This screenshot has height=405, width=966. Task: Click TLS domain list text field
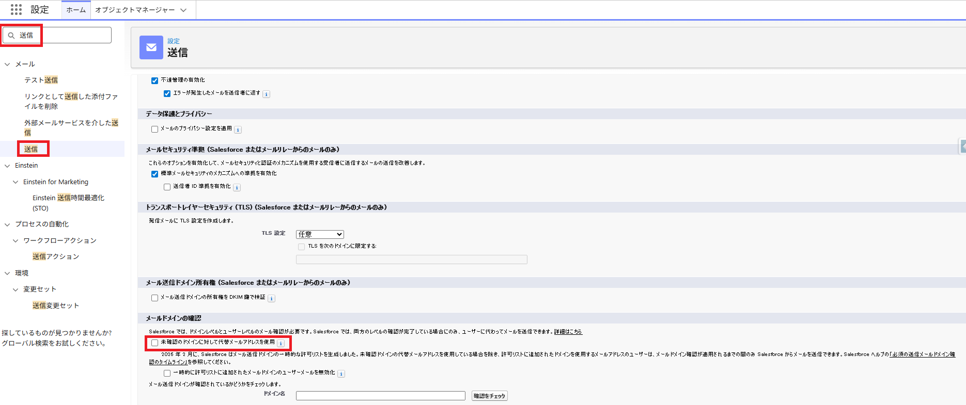click(x=412, y=260)
